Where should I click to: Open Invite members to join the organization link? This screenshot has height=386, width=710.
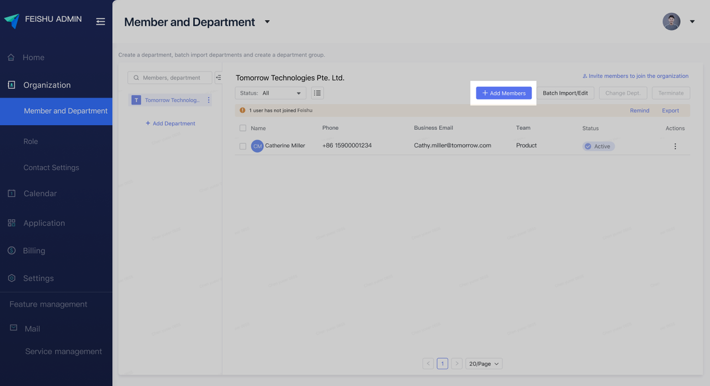[636, 75]
